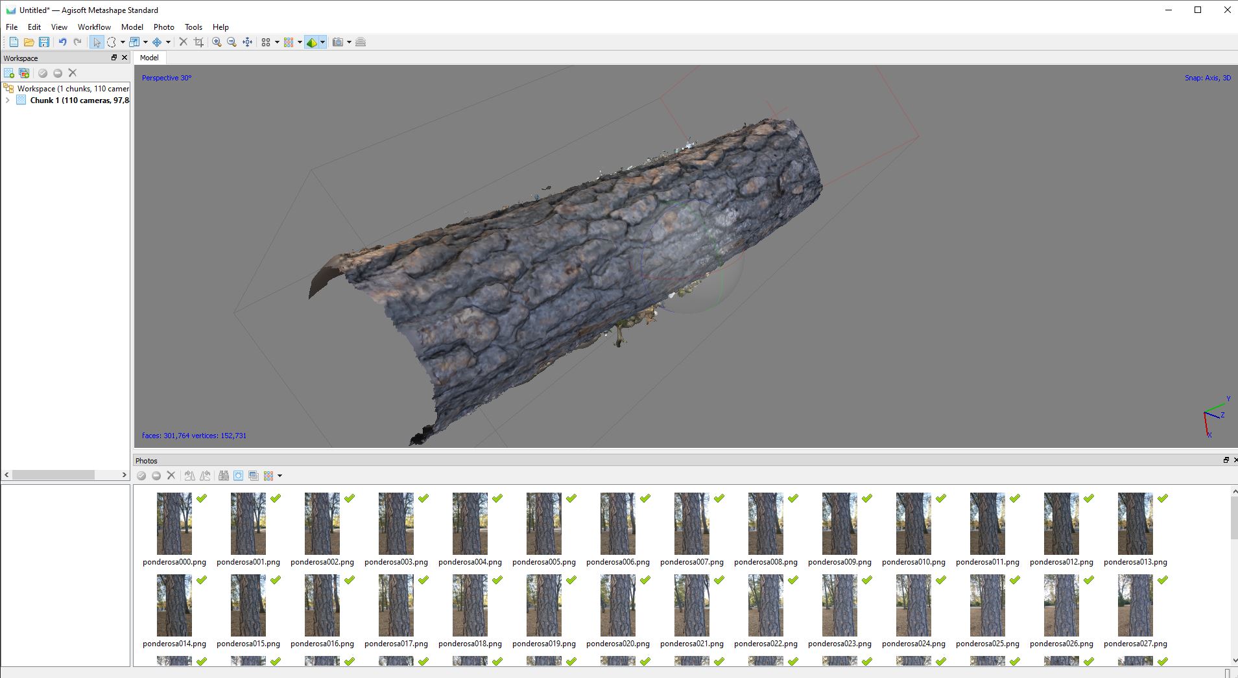Save the project with floppy disk icon

click(x=44, y=42)
